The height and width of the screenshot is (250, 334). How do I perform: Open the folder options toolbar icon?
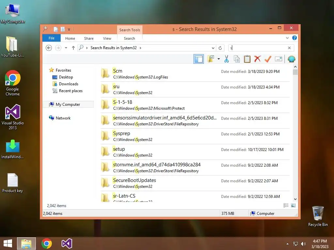click(211, 59)
